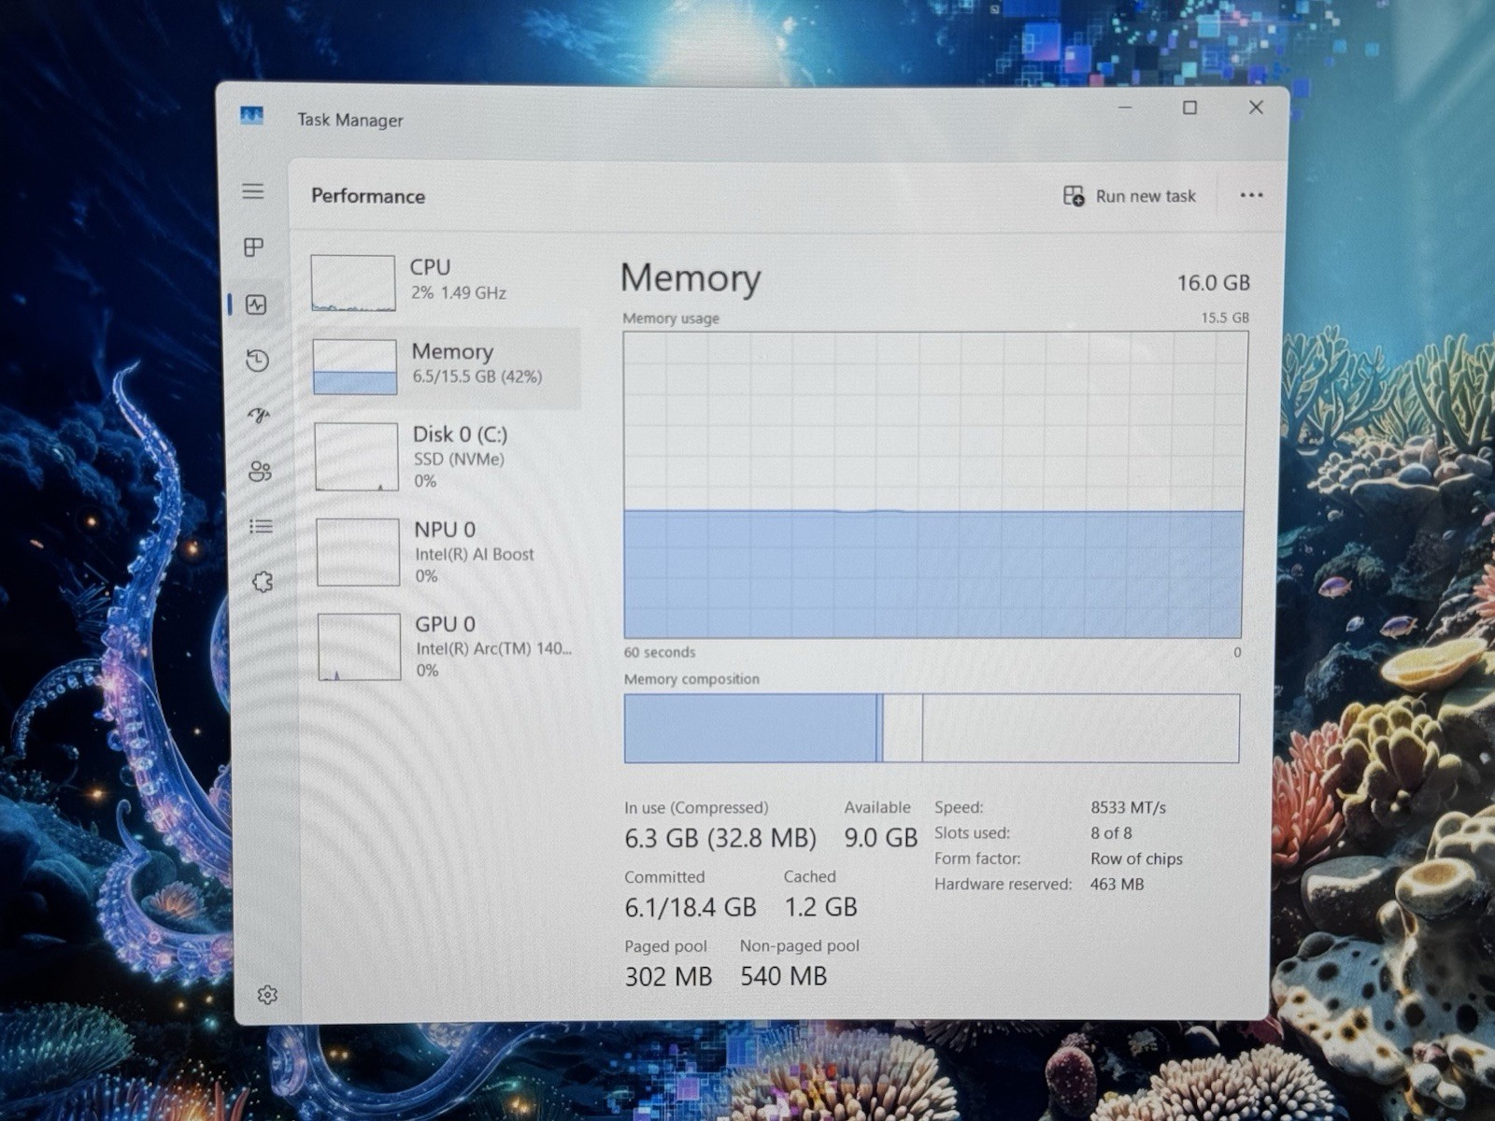Select the CPU performance entry

(x=445, y=282)
